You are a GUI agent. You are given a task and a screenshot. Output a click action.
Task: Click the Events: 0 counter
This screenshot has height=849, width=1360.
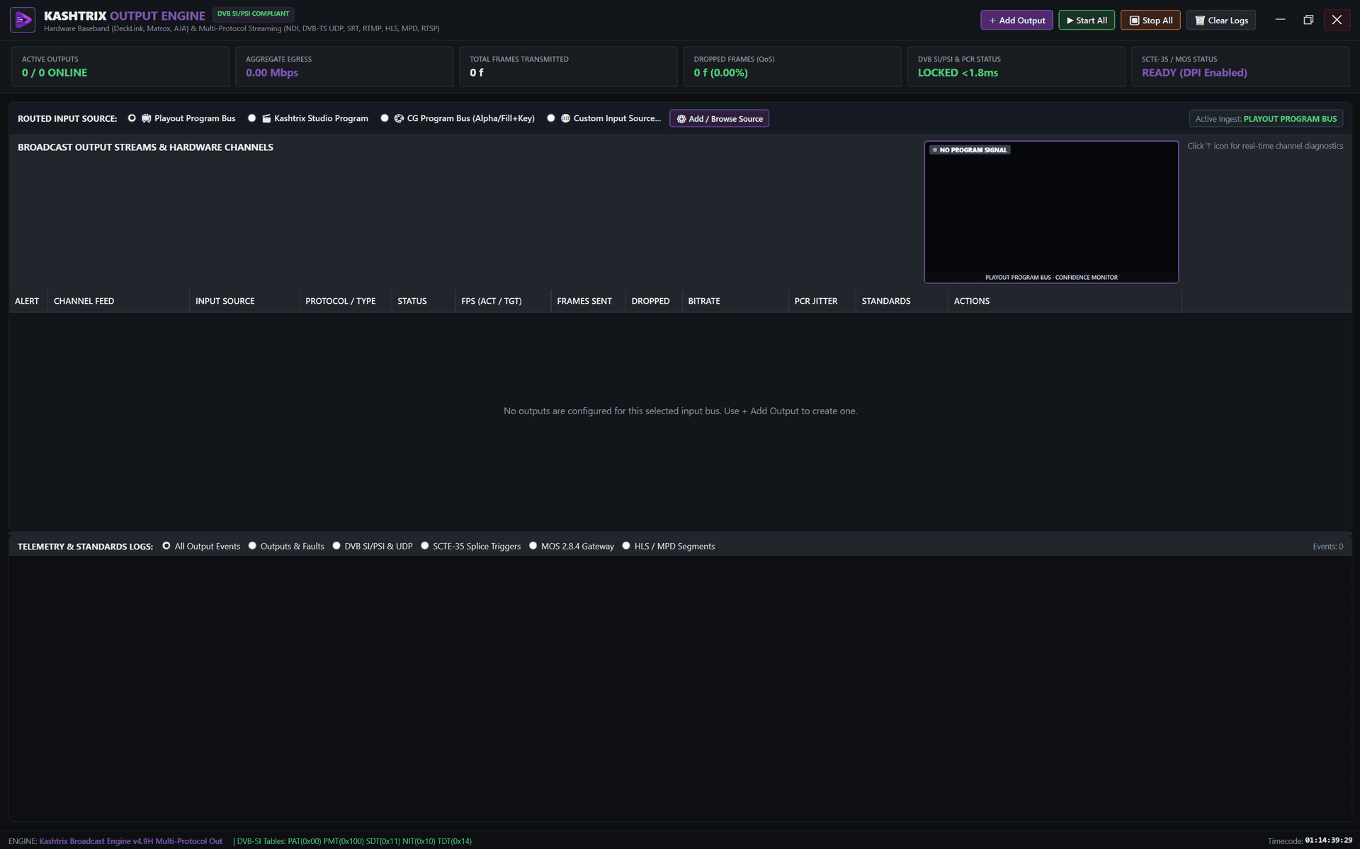pyautogui.click(x=1328, y=547)
